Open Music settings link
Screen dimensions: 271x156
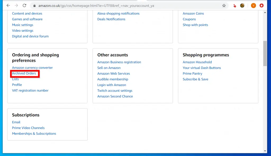click(23, 25)
